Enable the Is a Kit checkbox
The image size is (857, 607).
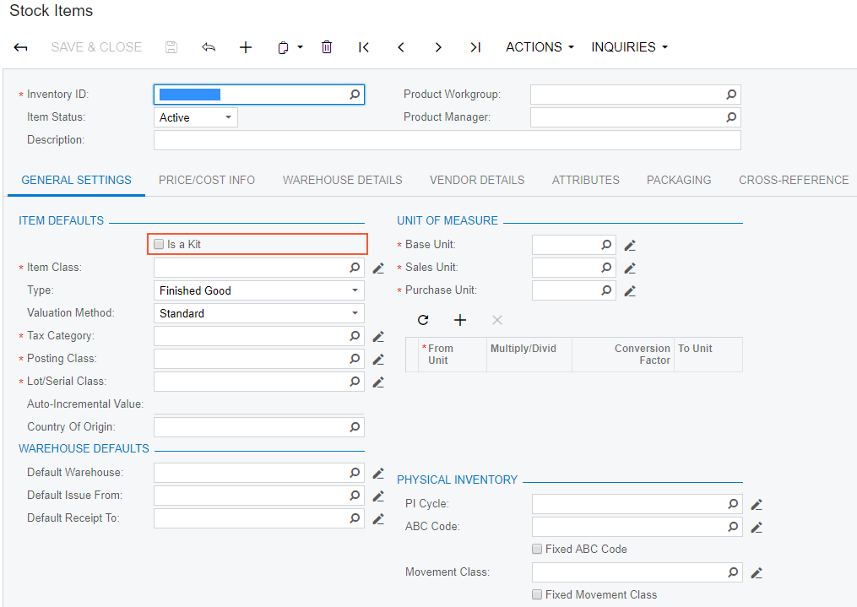point(159,245)
